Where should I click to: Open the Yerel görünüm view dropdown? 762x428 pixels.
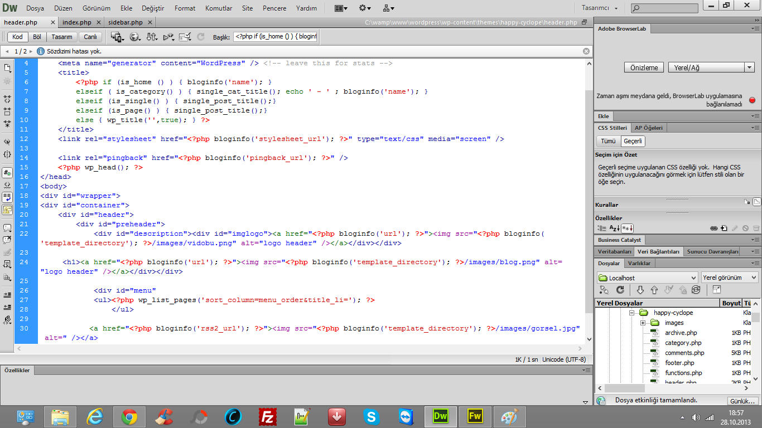(730, 278)
